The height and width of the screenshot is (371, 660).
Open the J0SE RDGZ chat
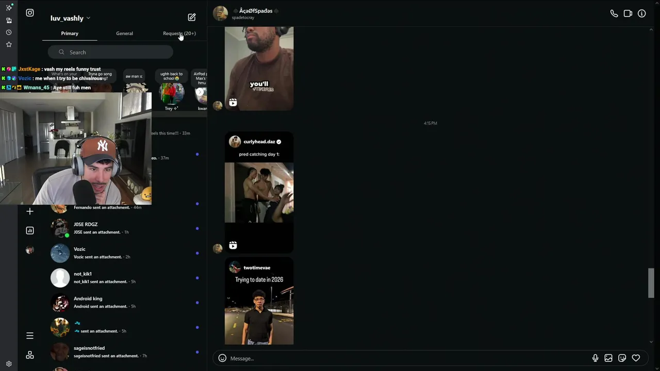coord(124,228)
